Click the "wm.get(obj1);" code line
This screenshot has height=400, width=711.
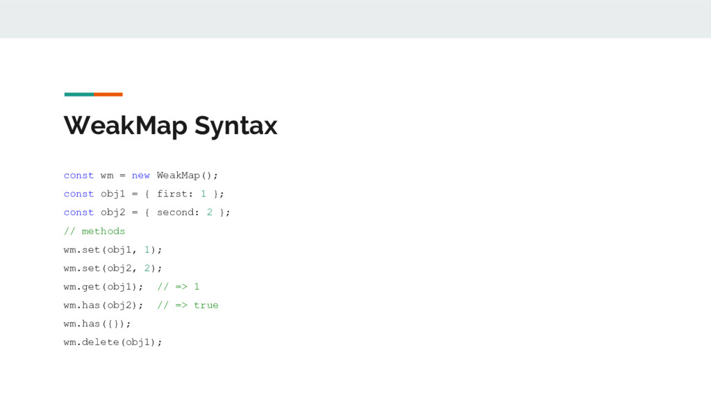click(131, 287)
